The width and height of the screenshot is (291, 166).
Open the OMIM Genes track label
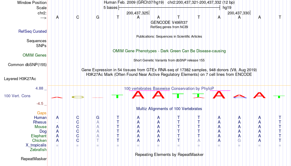pyautogui.click(x=35, y=55)
